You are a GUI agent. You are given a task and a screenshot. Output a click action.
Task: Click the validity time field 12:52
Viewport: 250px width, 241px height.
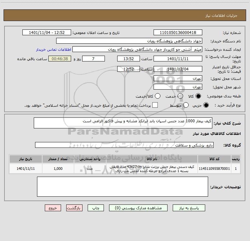coord(129,69)
